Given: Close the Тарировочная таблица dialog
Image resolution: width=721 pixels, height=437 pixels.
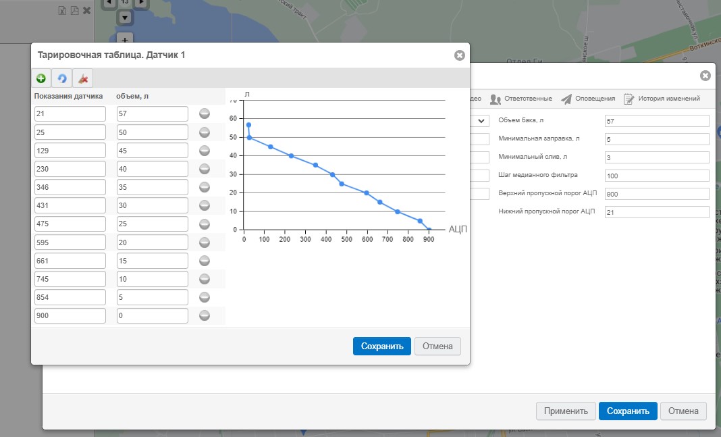Looking at the screenshot, I should click(x=459, y=55).
